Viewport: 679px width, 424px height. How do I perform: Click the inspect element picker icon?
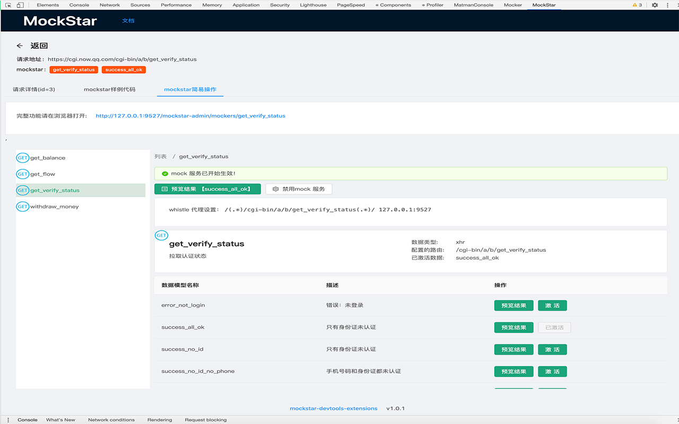point(8,5)
